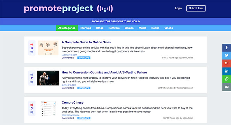Open the 'How to Conversion Optimize' post title
The height and width of the screenshot is (125, 231).
coord(104,73)
